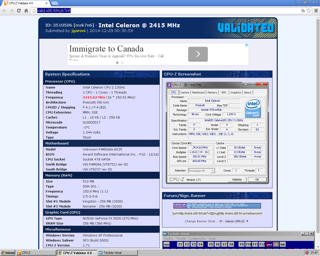
Task: Open the browser home page icon
Action: [x=26, y=10]
